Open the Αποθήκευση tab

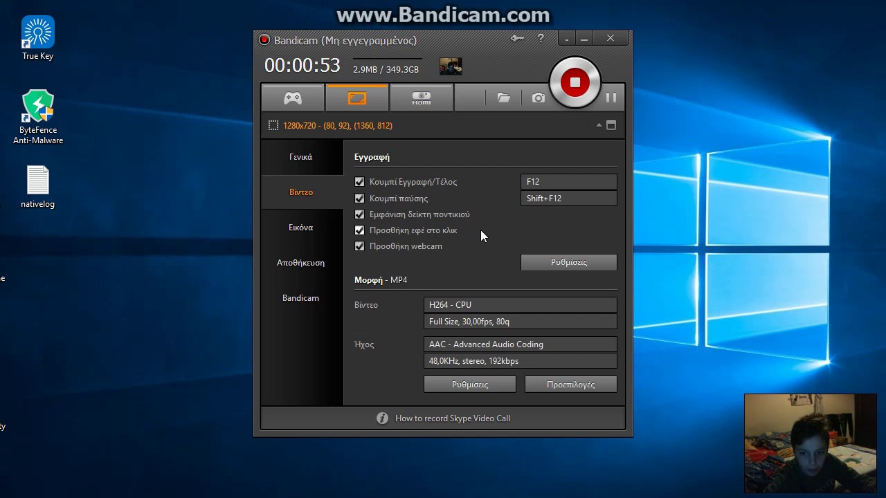pyautogui.click(x=301, y=263)
